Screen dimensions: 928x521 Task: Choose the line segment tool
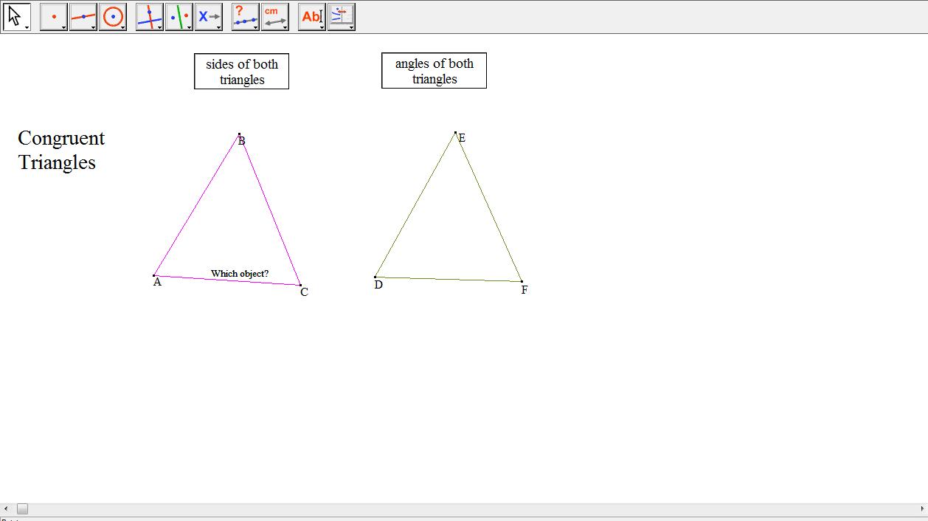(82, 15)
